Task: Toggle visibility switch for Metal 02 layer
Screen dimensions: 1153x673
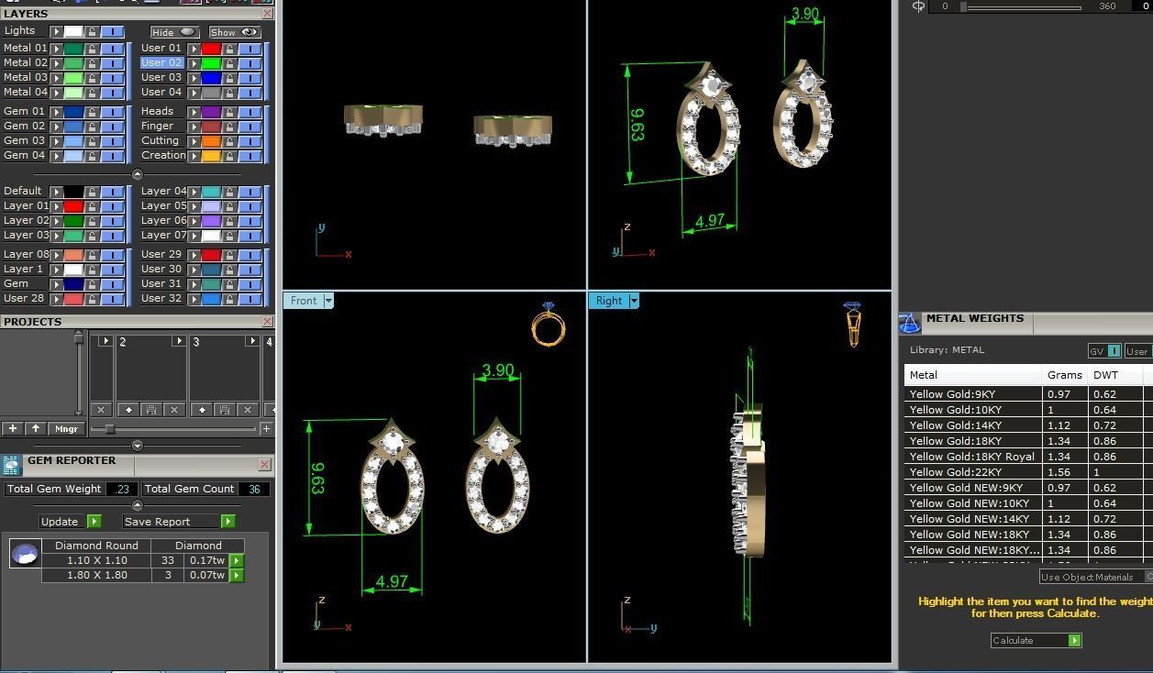Action: pos(112,63)
